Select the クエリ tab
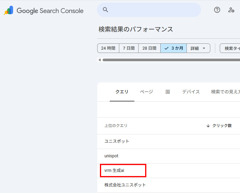 (x=122, y=92)
